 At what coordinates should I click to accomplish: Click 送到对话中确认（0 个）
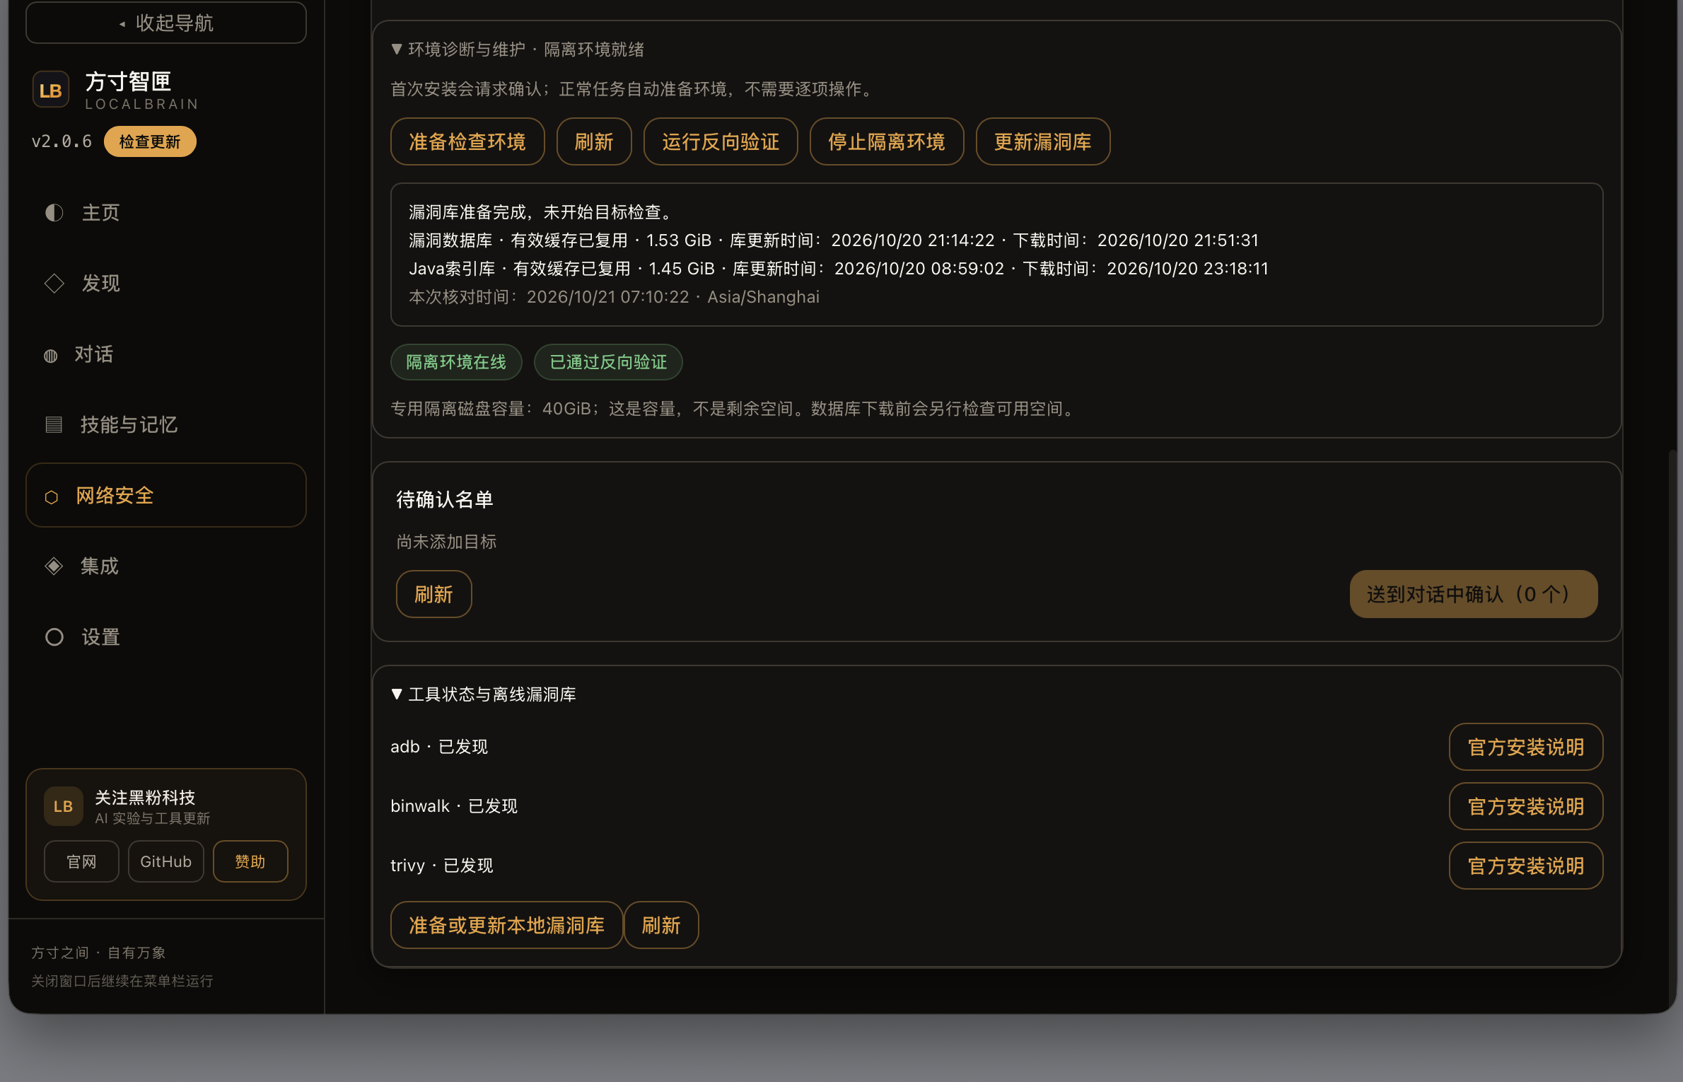[1474, 594]
